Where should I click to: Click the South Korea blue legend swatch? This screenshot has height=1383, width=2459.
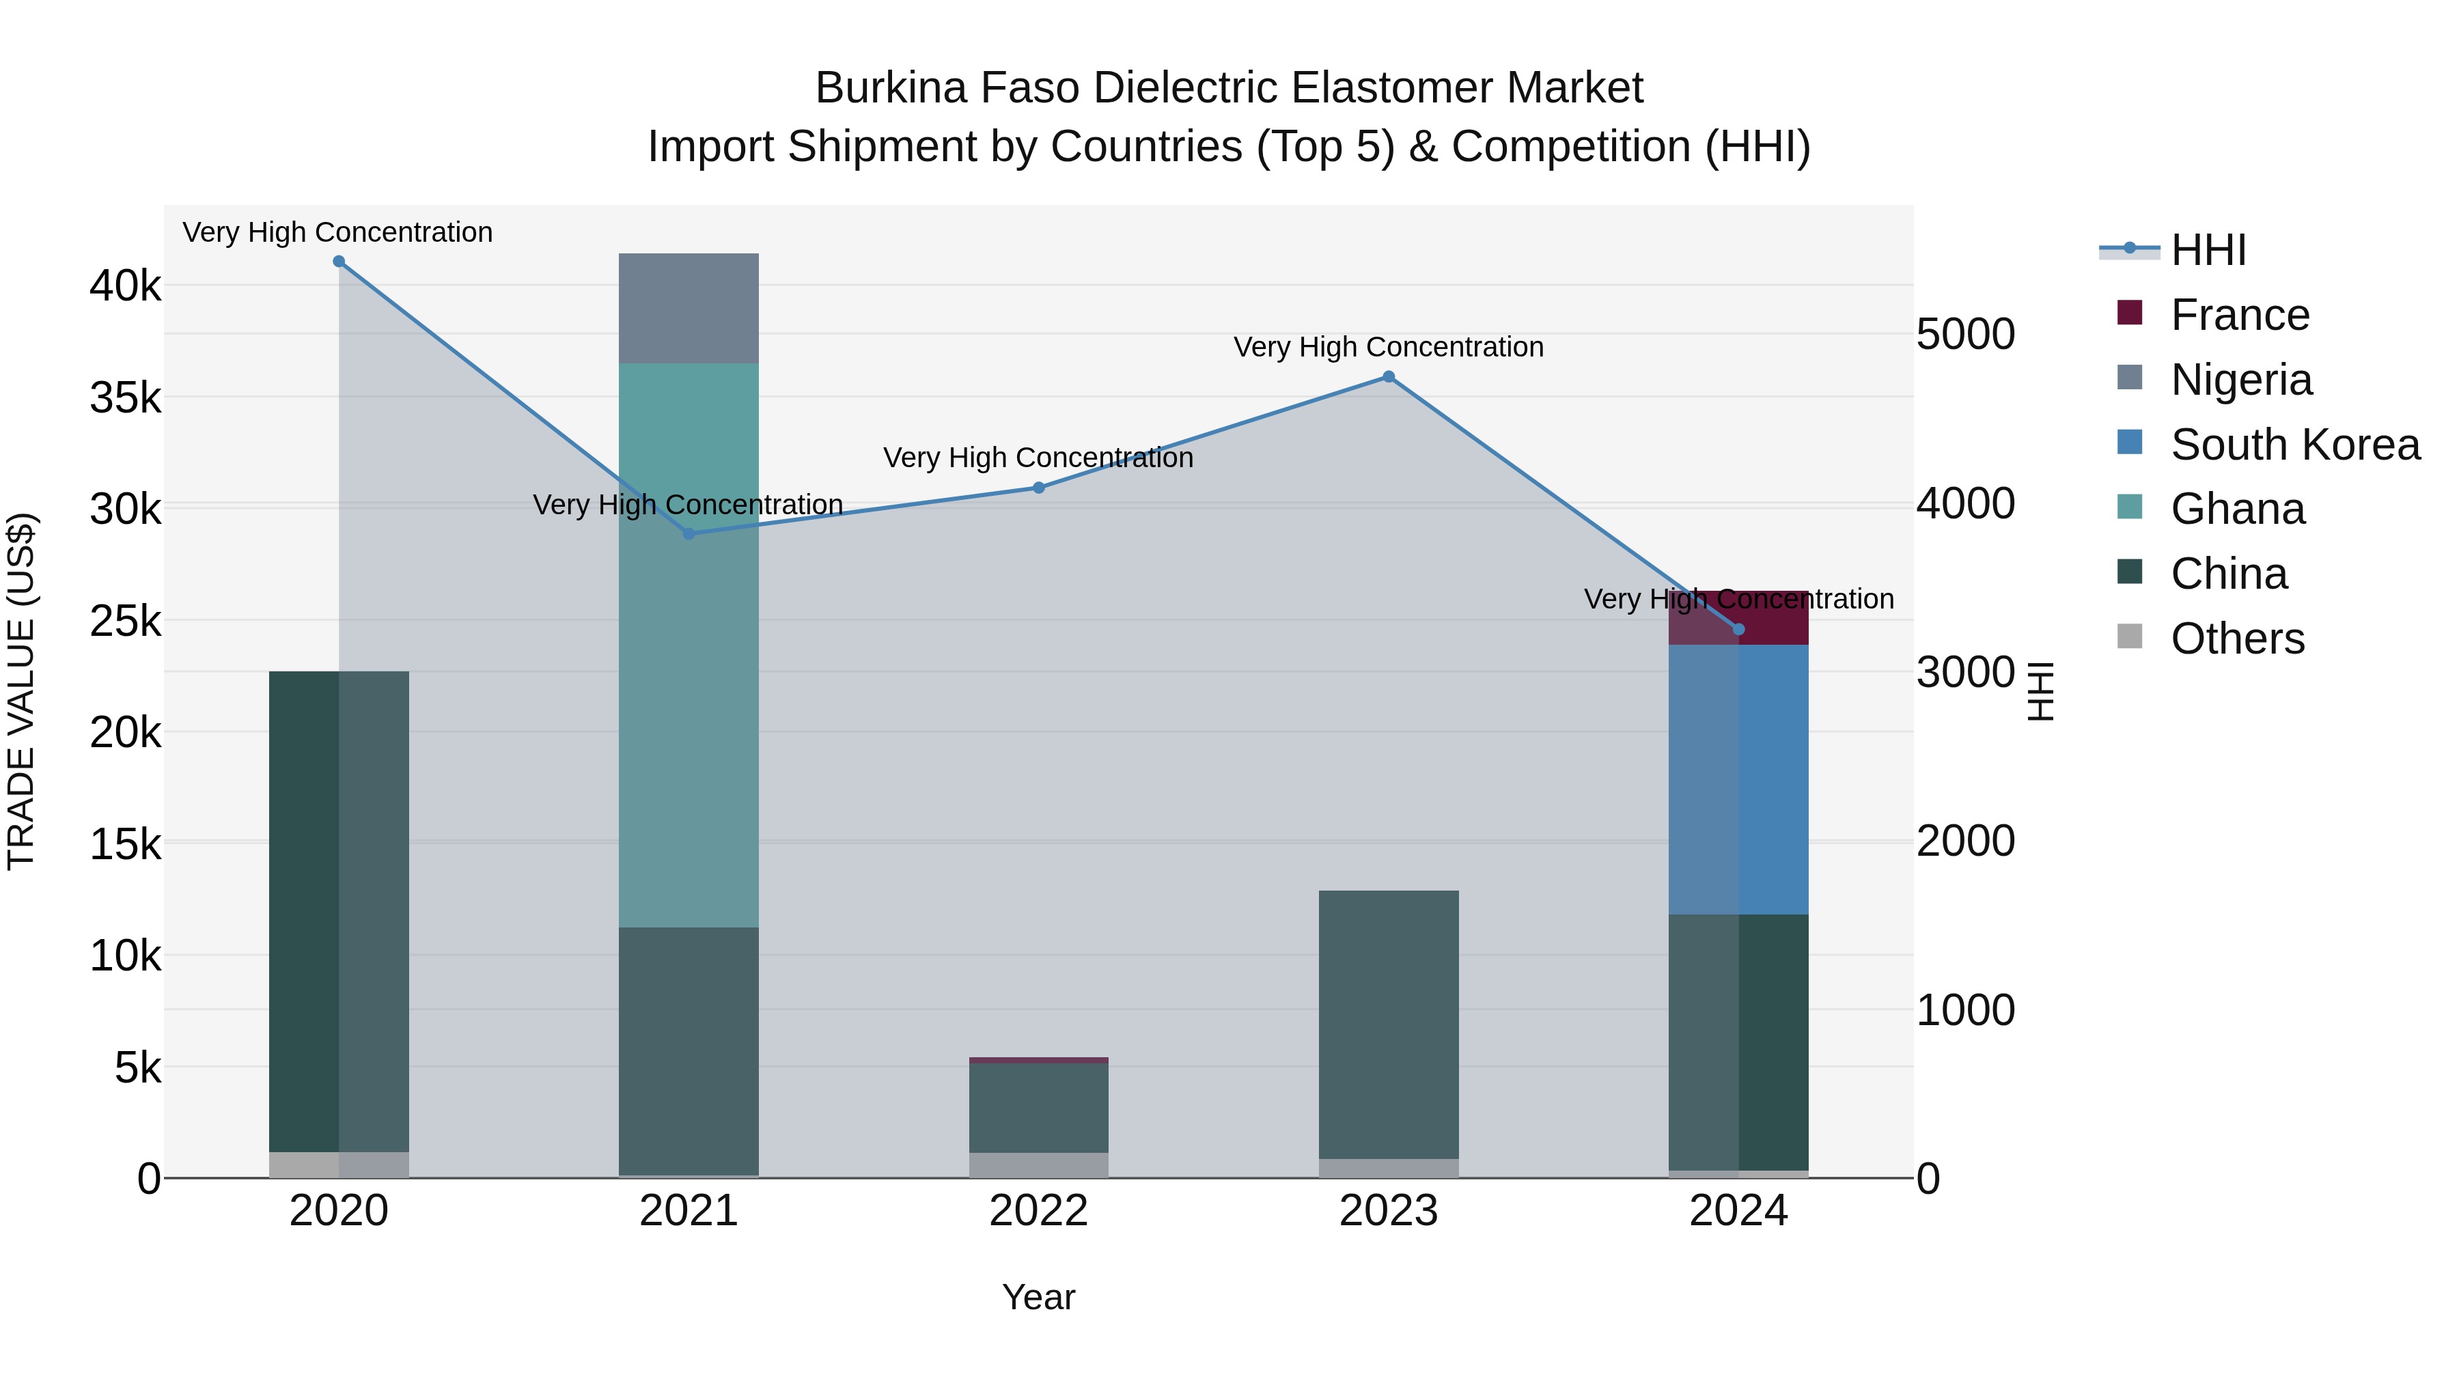point(2130,442)
